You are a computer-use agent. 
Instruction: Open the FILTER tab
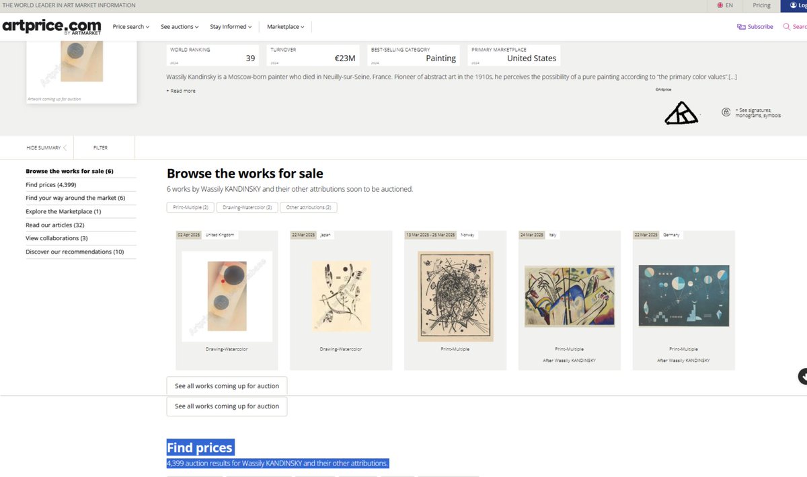(100, 147)
